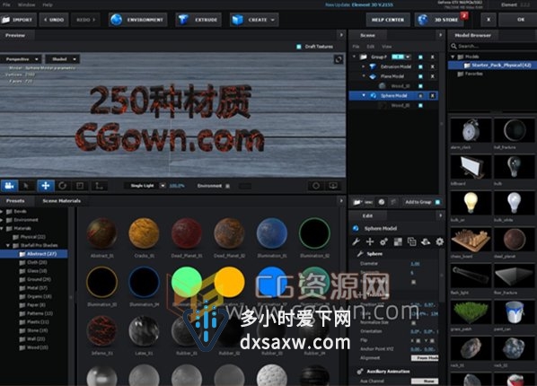Image resolution: width=537 pixels, height=386 pixels.
Task: Open the checkerboard texture icon in Edit panel
Action: pos(398,241)
